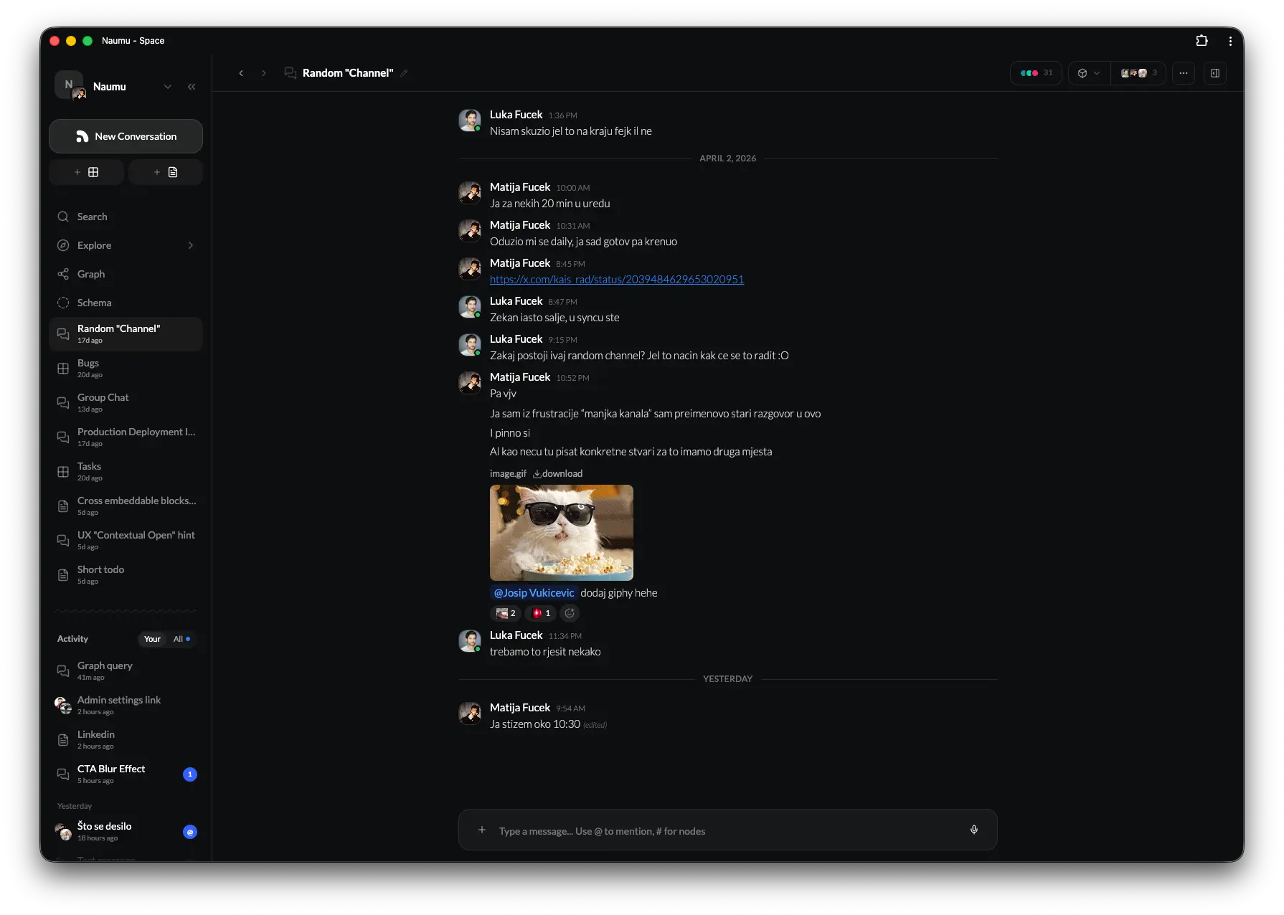Click the Search magnifier icon
The height and width of the screenshot is (915, 1284).
(63, 217)
